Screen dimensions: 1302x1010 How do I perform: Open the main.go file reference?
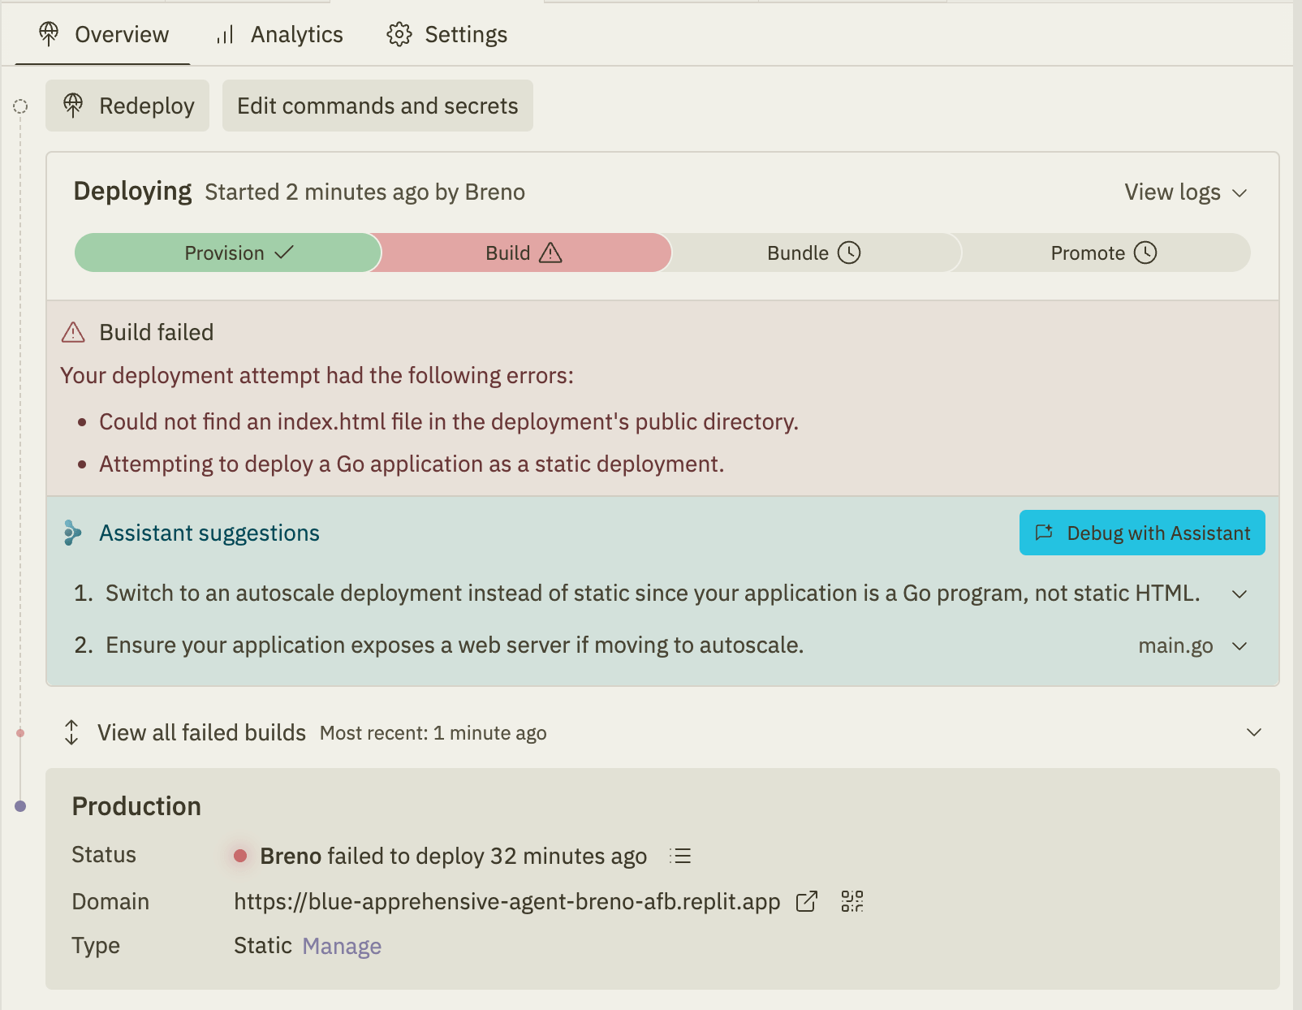coord(1175,646)
